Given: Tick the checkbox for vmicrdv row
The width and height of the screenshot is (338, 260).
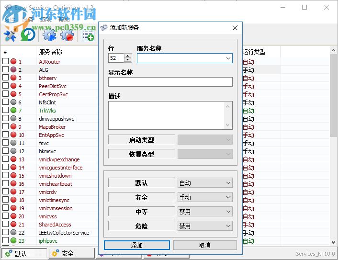Looking at the screenshot, I should point(5,192).
